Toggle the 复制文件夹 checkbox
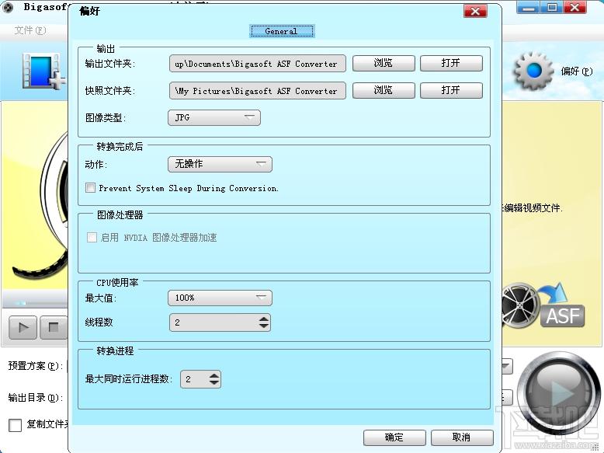The image size is (604, 453). 15,425
